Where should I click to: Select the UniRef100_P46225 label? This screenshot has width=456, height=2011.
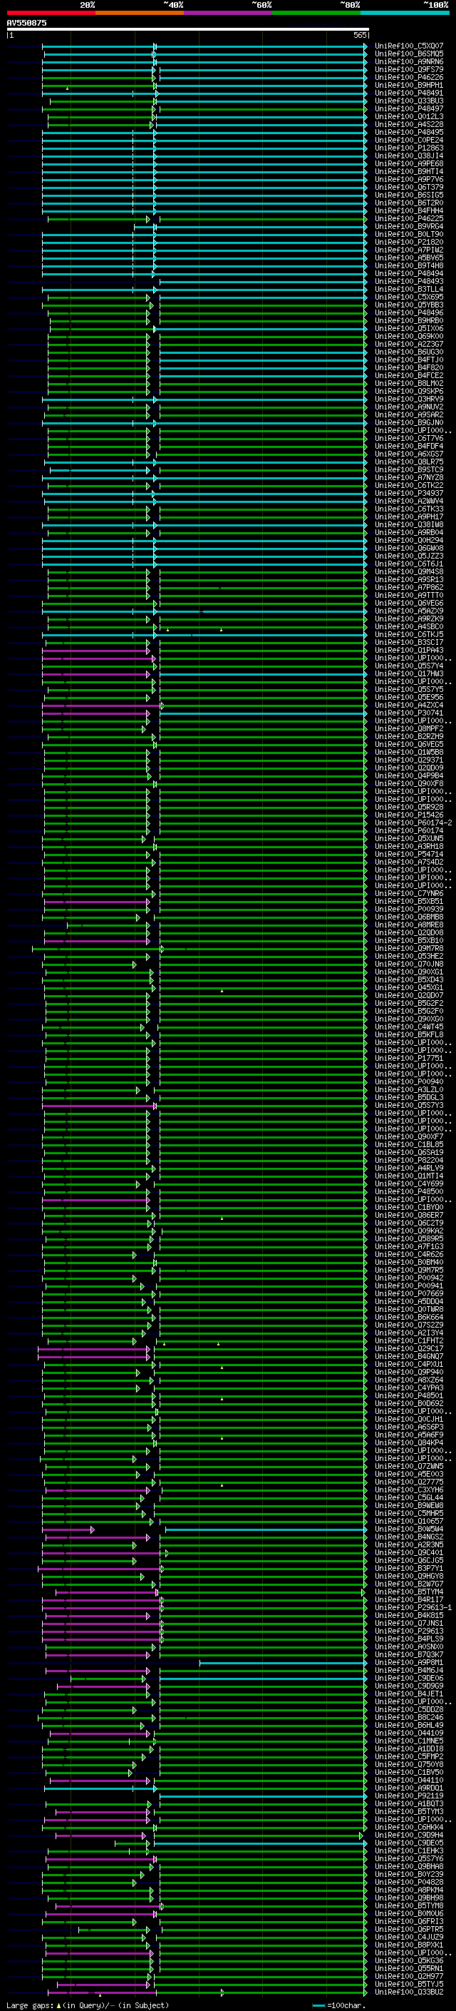coord(409,218)
